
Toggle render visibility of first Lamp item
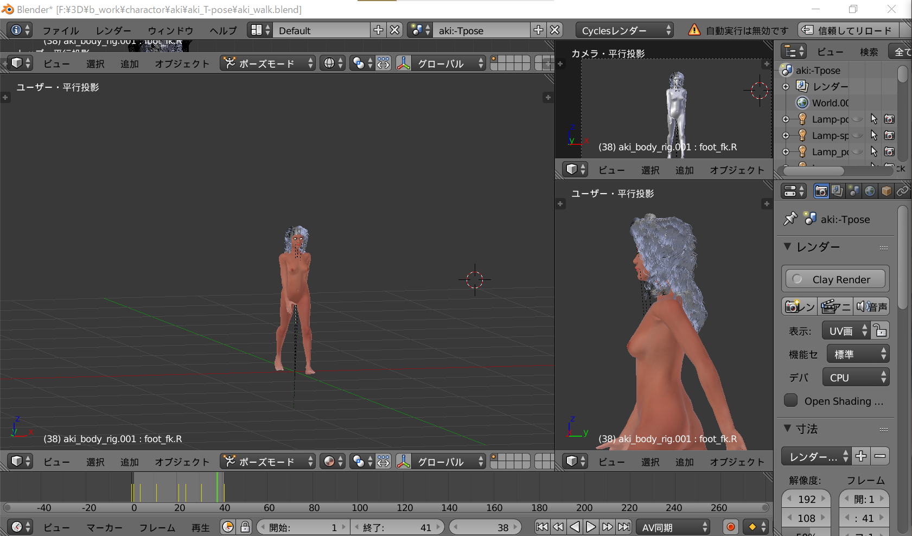(889, 119)
